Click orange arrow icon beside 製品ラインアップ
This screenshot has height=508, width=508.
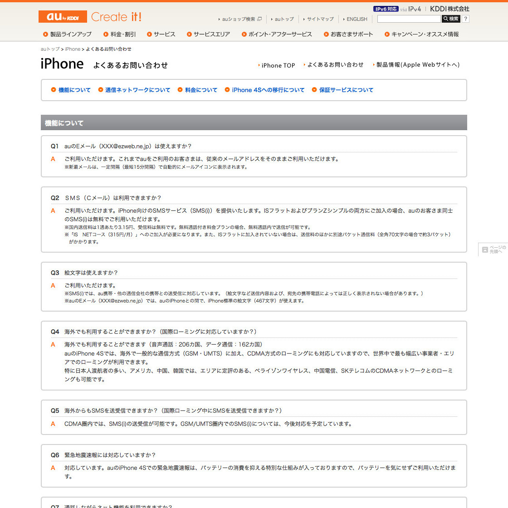[45, 34]
